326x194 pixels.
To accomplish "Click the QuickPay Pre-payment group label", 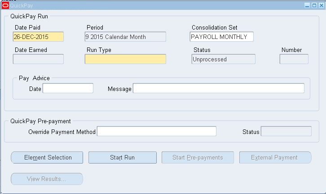I will (x=40, y=121).
